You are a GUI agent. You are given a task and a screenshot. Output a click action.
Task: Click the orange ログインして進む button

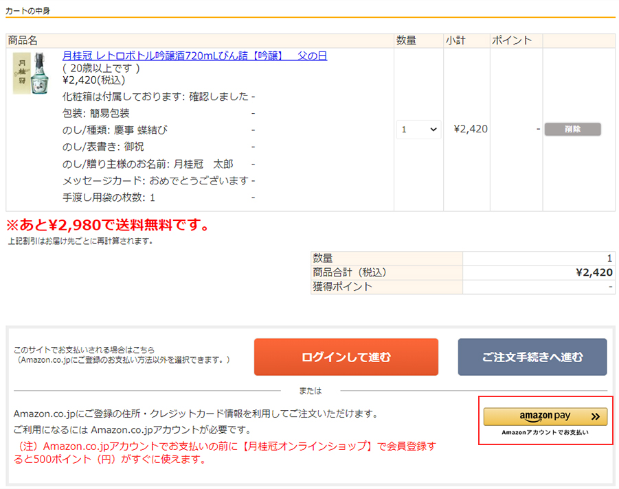click(x=346, y=357)
